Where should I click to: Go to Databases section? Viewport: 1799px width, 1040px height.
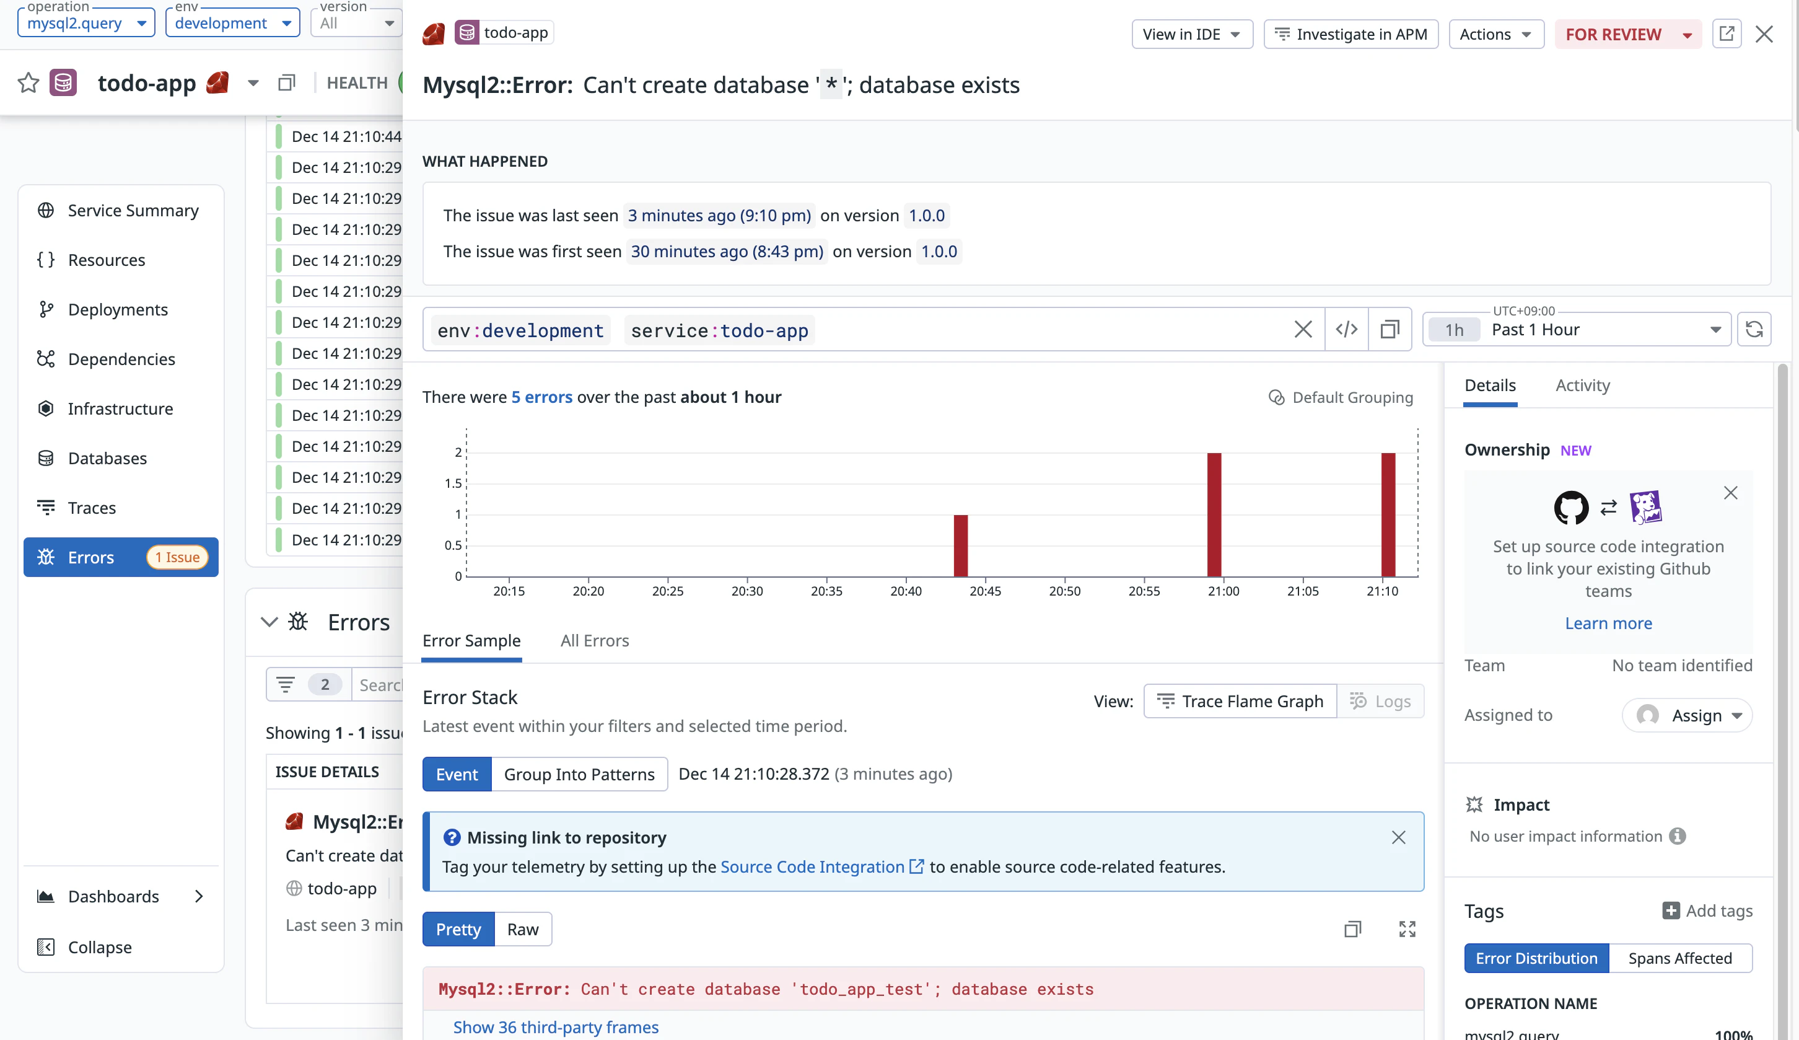pyautogui.click(x=121, y=458)
